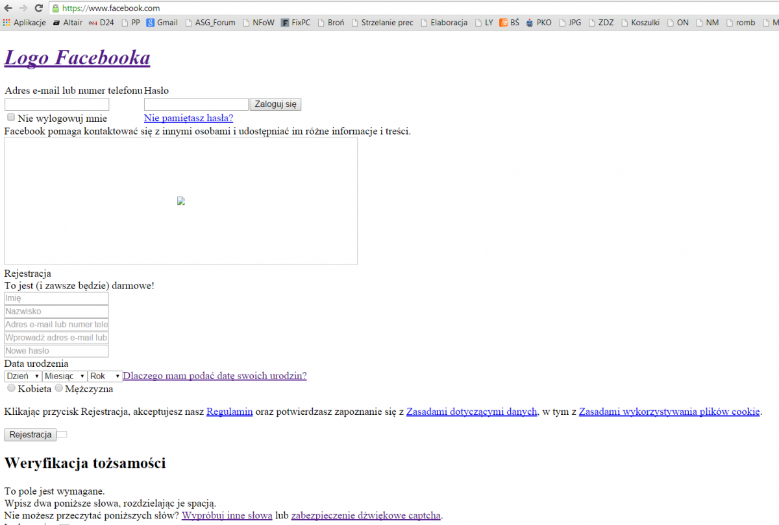Image resolution: width=779 pixels, height=525 pixels.
Task: Click the Nazwisko registration field
Action: [x=56, y=311]
